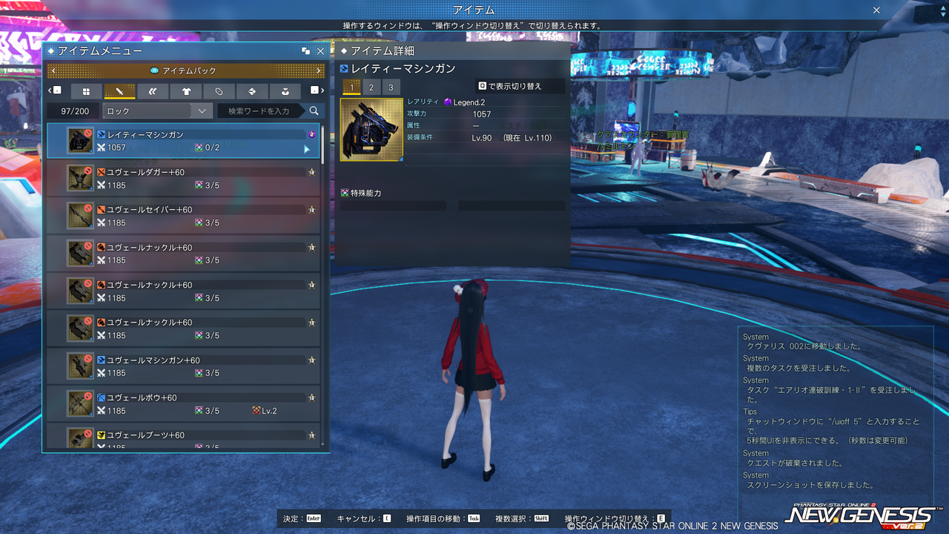Select the ユヴェールダガー+60 item row
The height and width of the screenshot is (534, 949).
pyautogui.click(x=184, y=179)
